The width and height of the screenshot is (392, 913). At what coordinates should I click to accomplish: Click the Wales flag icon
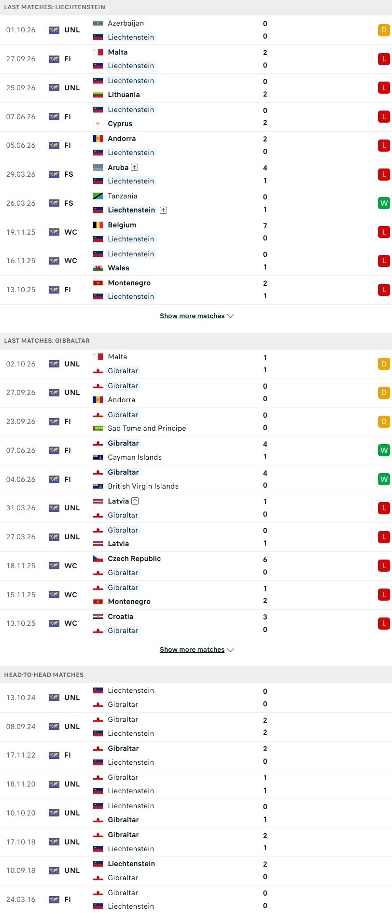click(98, 268)
